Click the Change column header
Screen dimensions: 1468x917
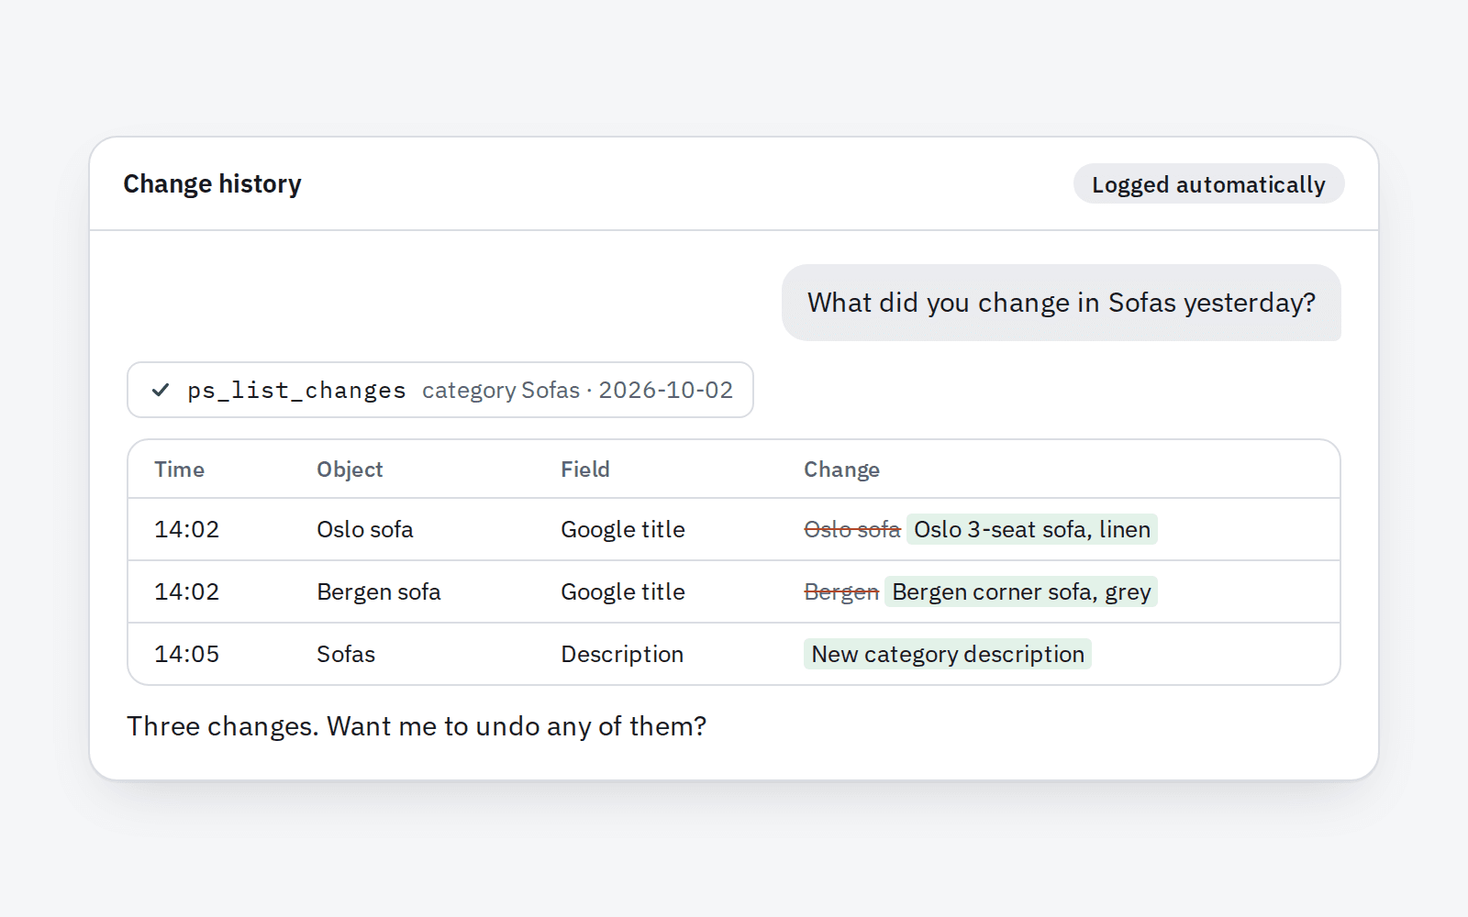click(841, 470)
